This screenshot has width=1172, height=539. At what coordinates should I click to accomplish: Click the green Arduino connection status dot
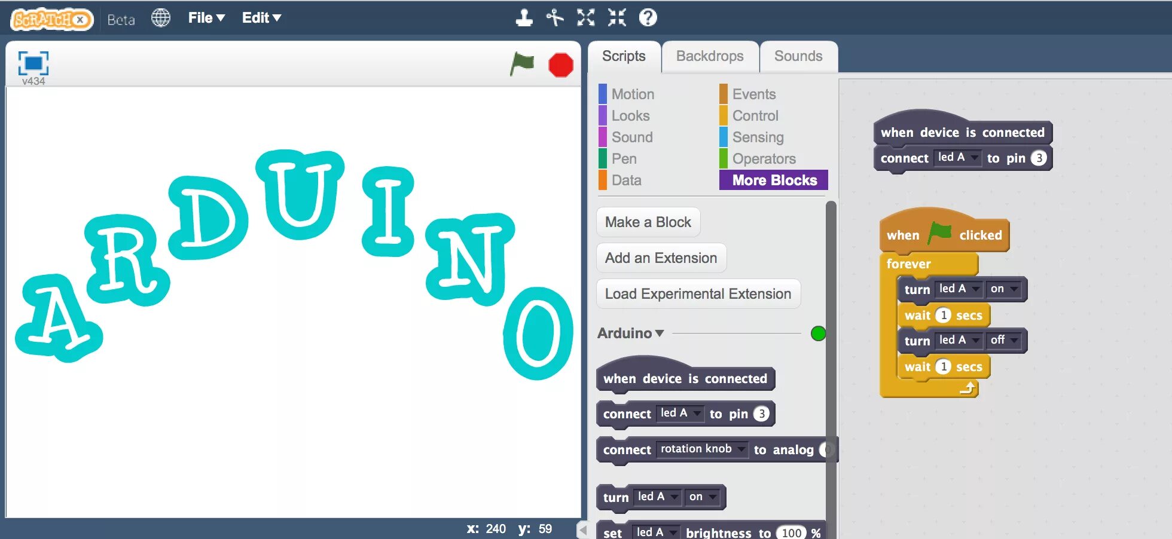pos(819,333)
